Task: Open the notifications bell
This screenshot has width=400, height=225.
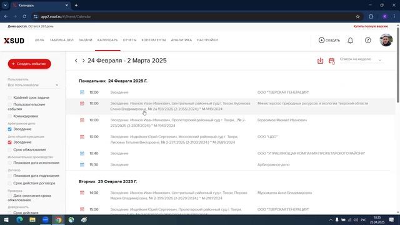Action: pyautogui.click(x=350, y=40)
